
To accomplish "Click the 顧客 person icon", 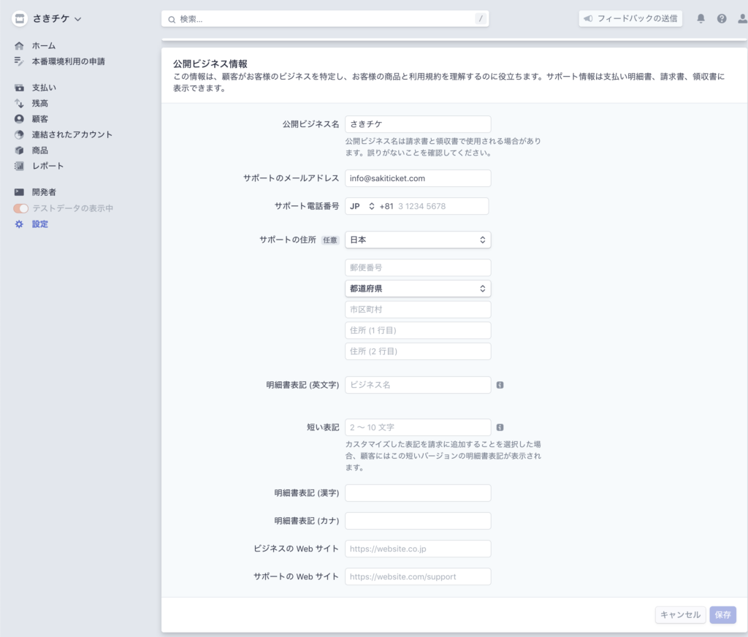I will click(19, 119).
